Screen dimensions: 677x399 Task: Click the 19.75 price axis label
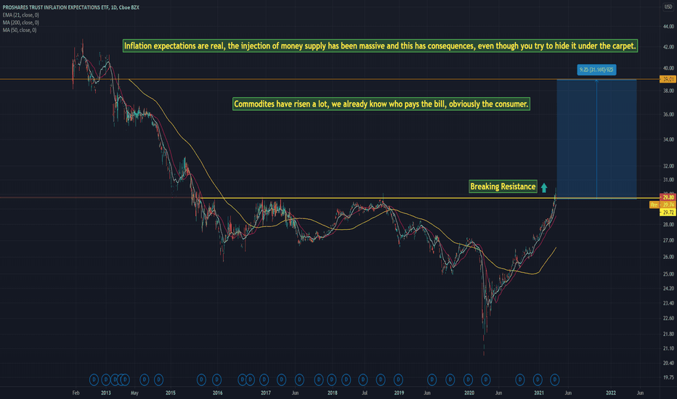coord(668,377)
